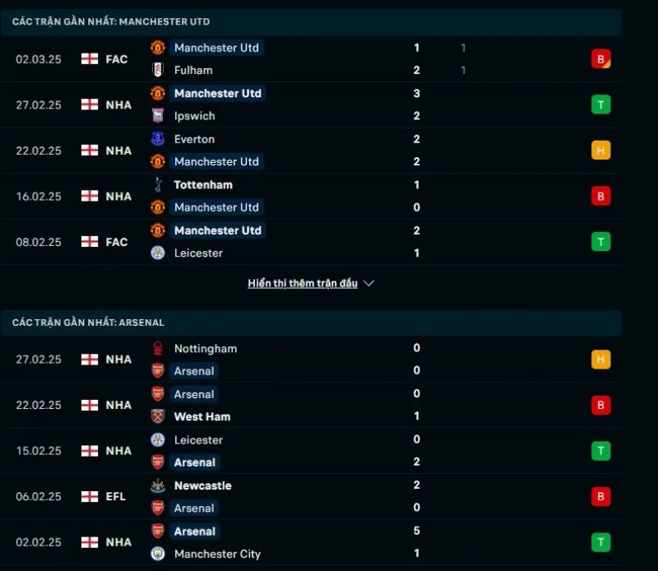Click the Manchester City crest icon
The image size is (658, 571).
click(x=158, y=554)
